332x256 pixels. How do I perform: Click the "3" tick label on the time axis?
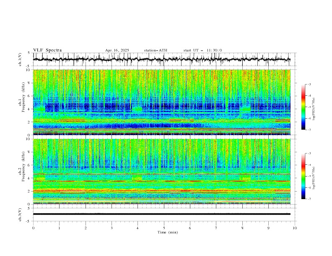[x=112, y=228]
